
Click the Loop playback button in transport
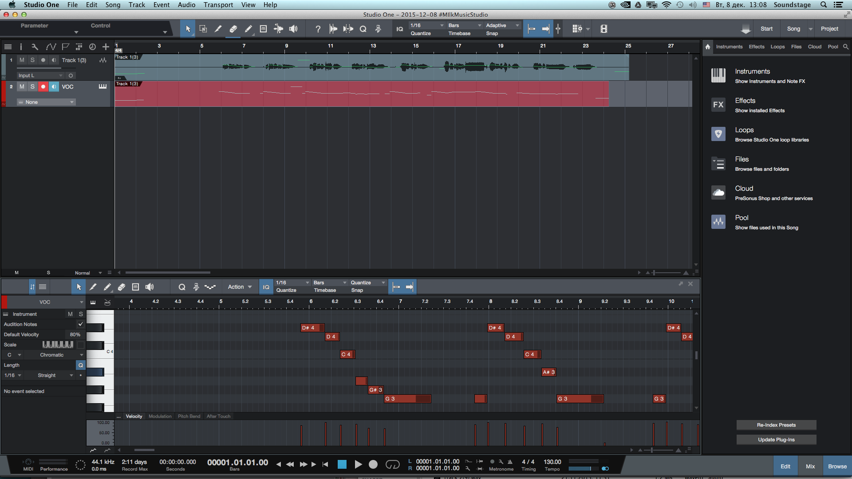[x=392, y=464]
